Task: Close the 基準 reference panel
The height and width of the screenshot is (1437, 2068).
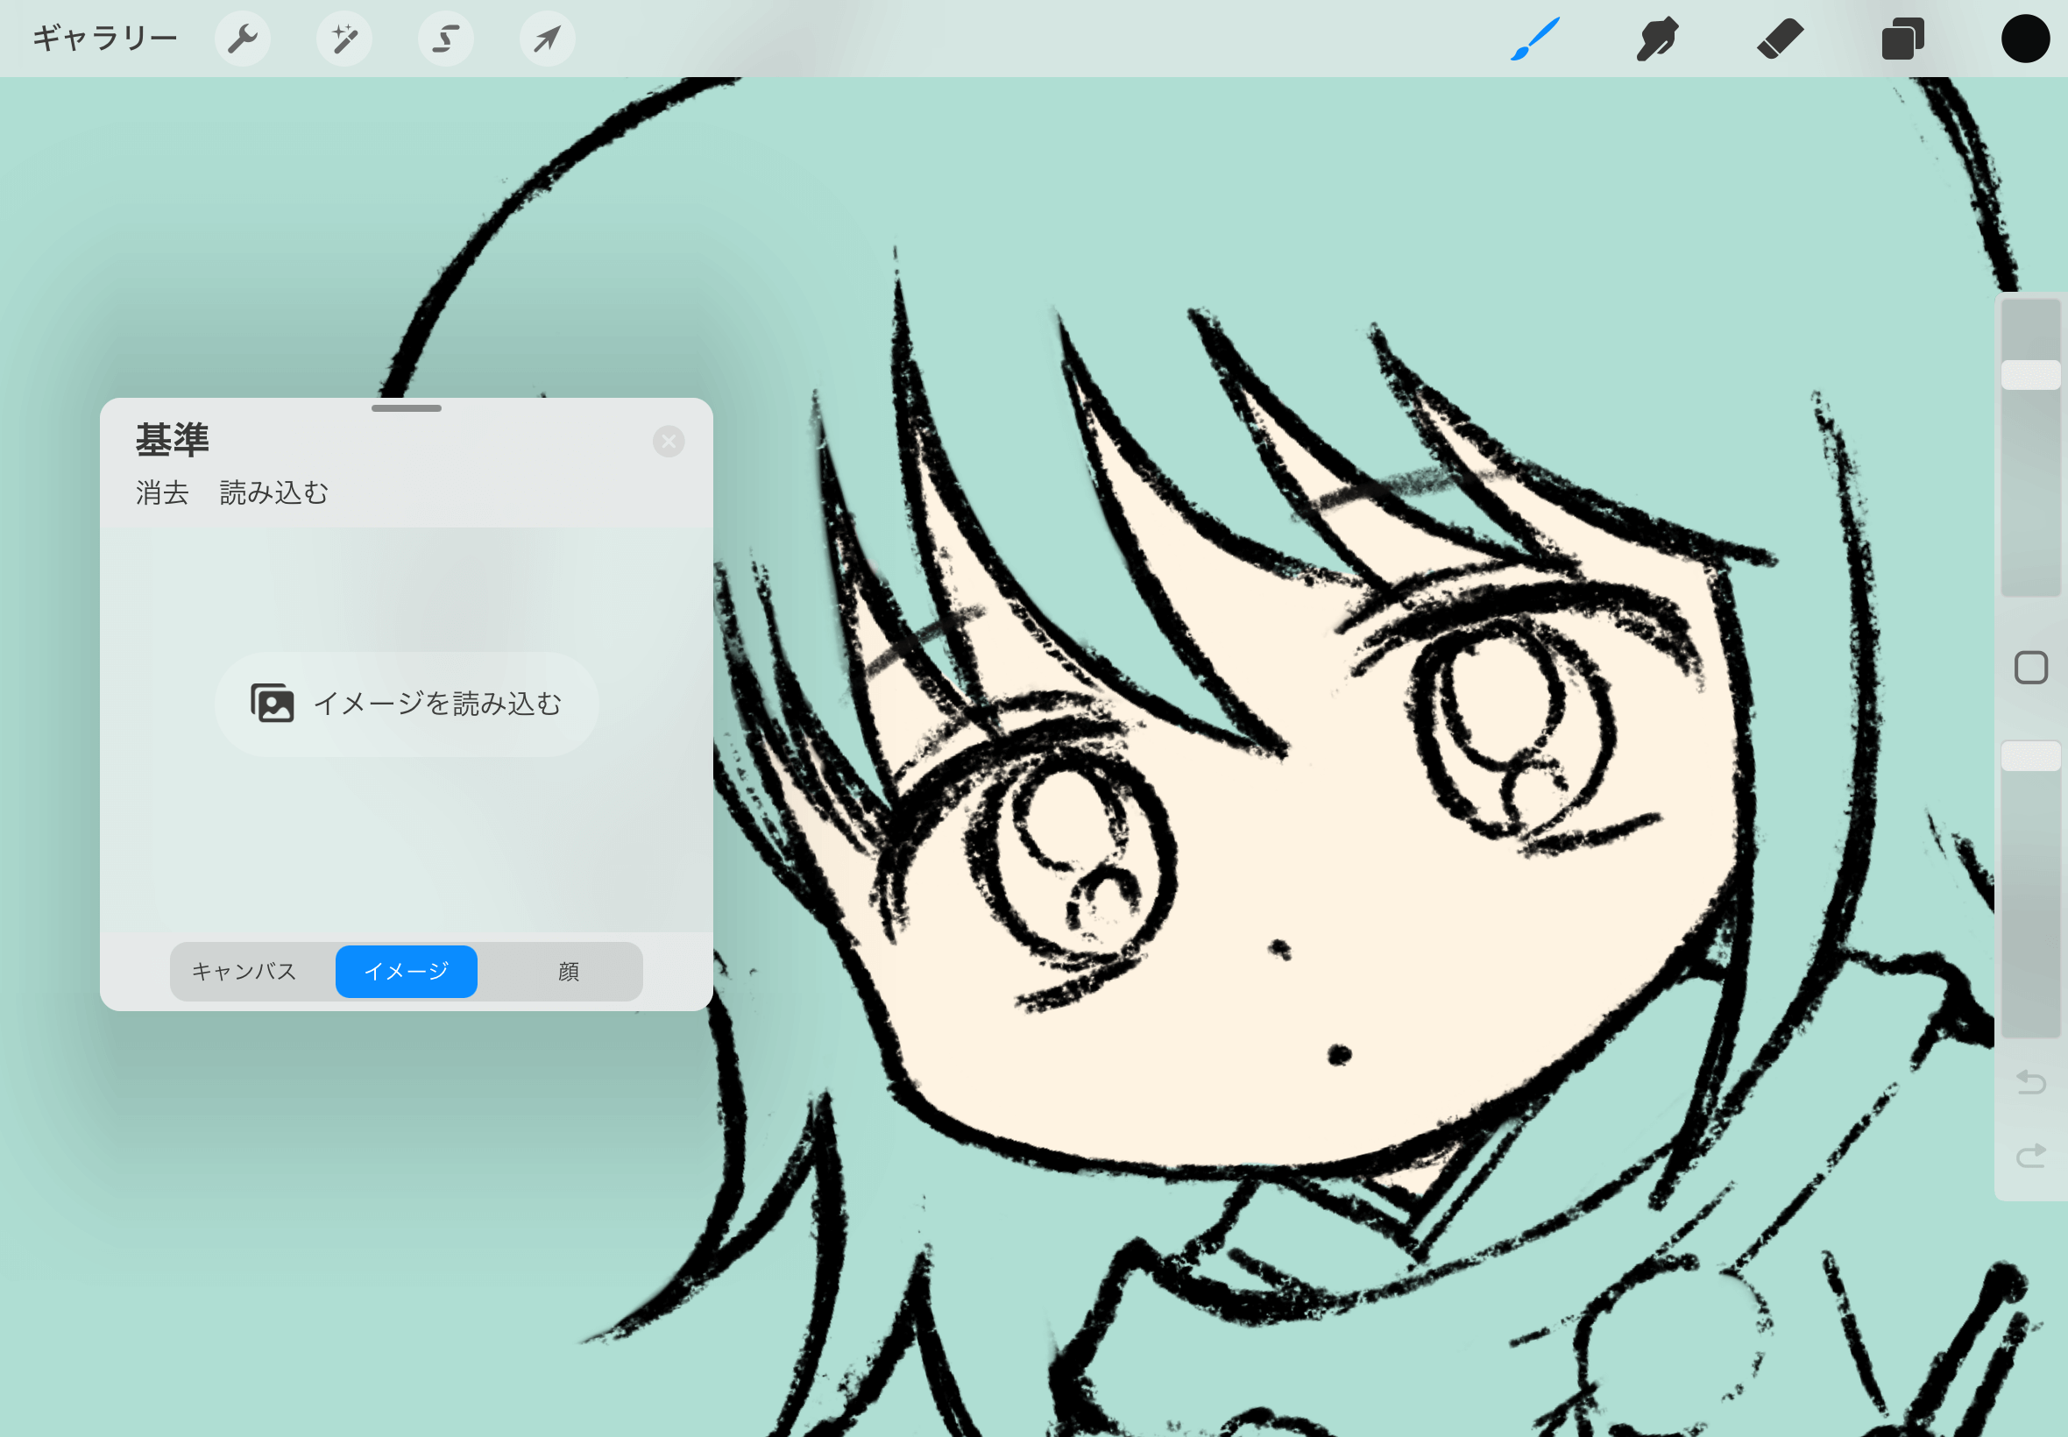Action: pyautogui.click(x=668, y=442)
